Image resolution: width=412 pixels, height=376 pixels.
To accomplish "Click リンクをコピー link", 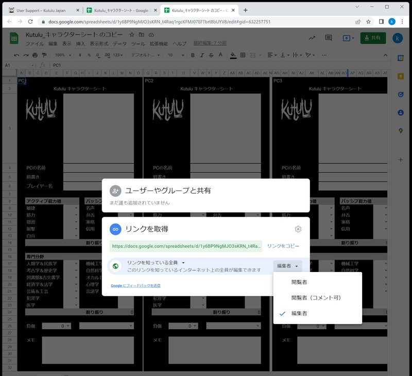I will pos(283,246).
